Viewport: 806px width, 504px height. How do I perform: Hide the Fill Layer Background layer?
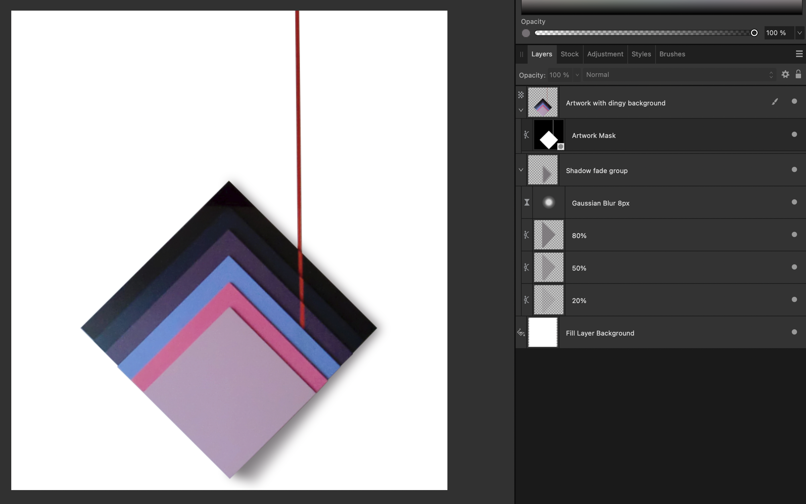(x=794, y=332)
